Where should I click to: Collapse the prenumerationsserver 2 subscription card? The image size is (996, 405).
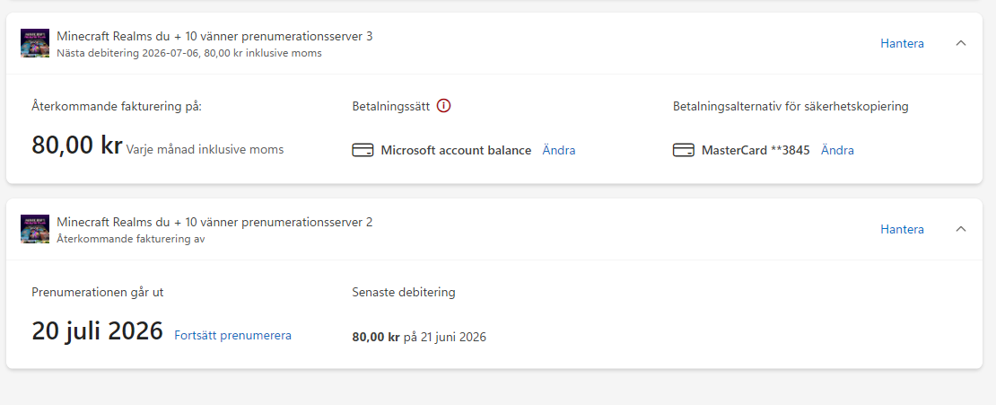[x=961, y=229]
